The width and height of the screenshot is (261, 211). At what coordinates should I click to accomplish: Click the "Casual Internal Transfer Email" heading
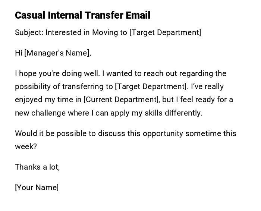[82, 15]
